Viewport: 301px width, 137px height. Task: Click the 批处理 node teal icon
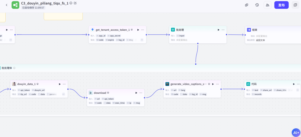[x=173, y=30]
